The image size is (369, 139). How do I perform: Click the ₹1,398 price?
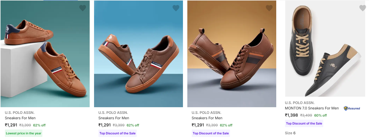291,115
